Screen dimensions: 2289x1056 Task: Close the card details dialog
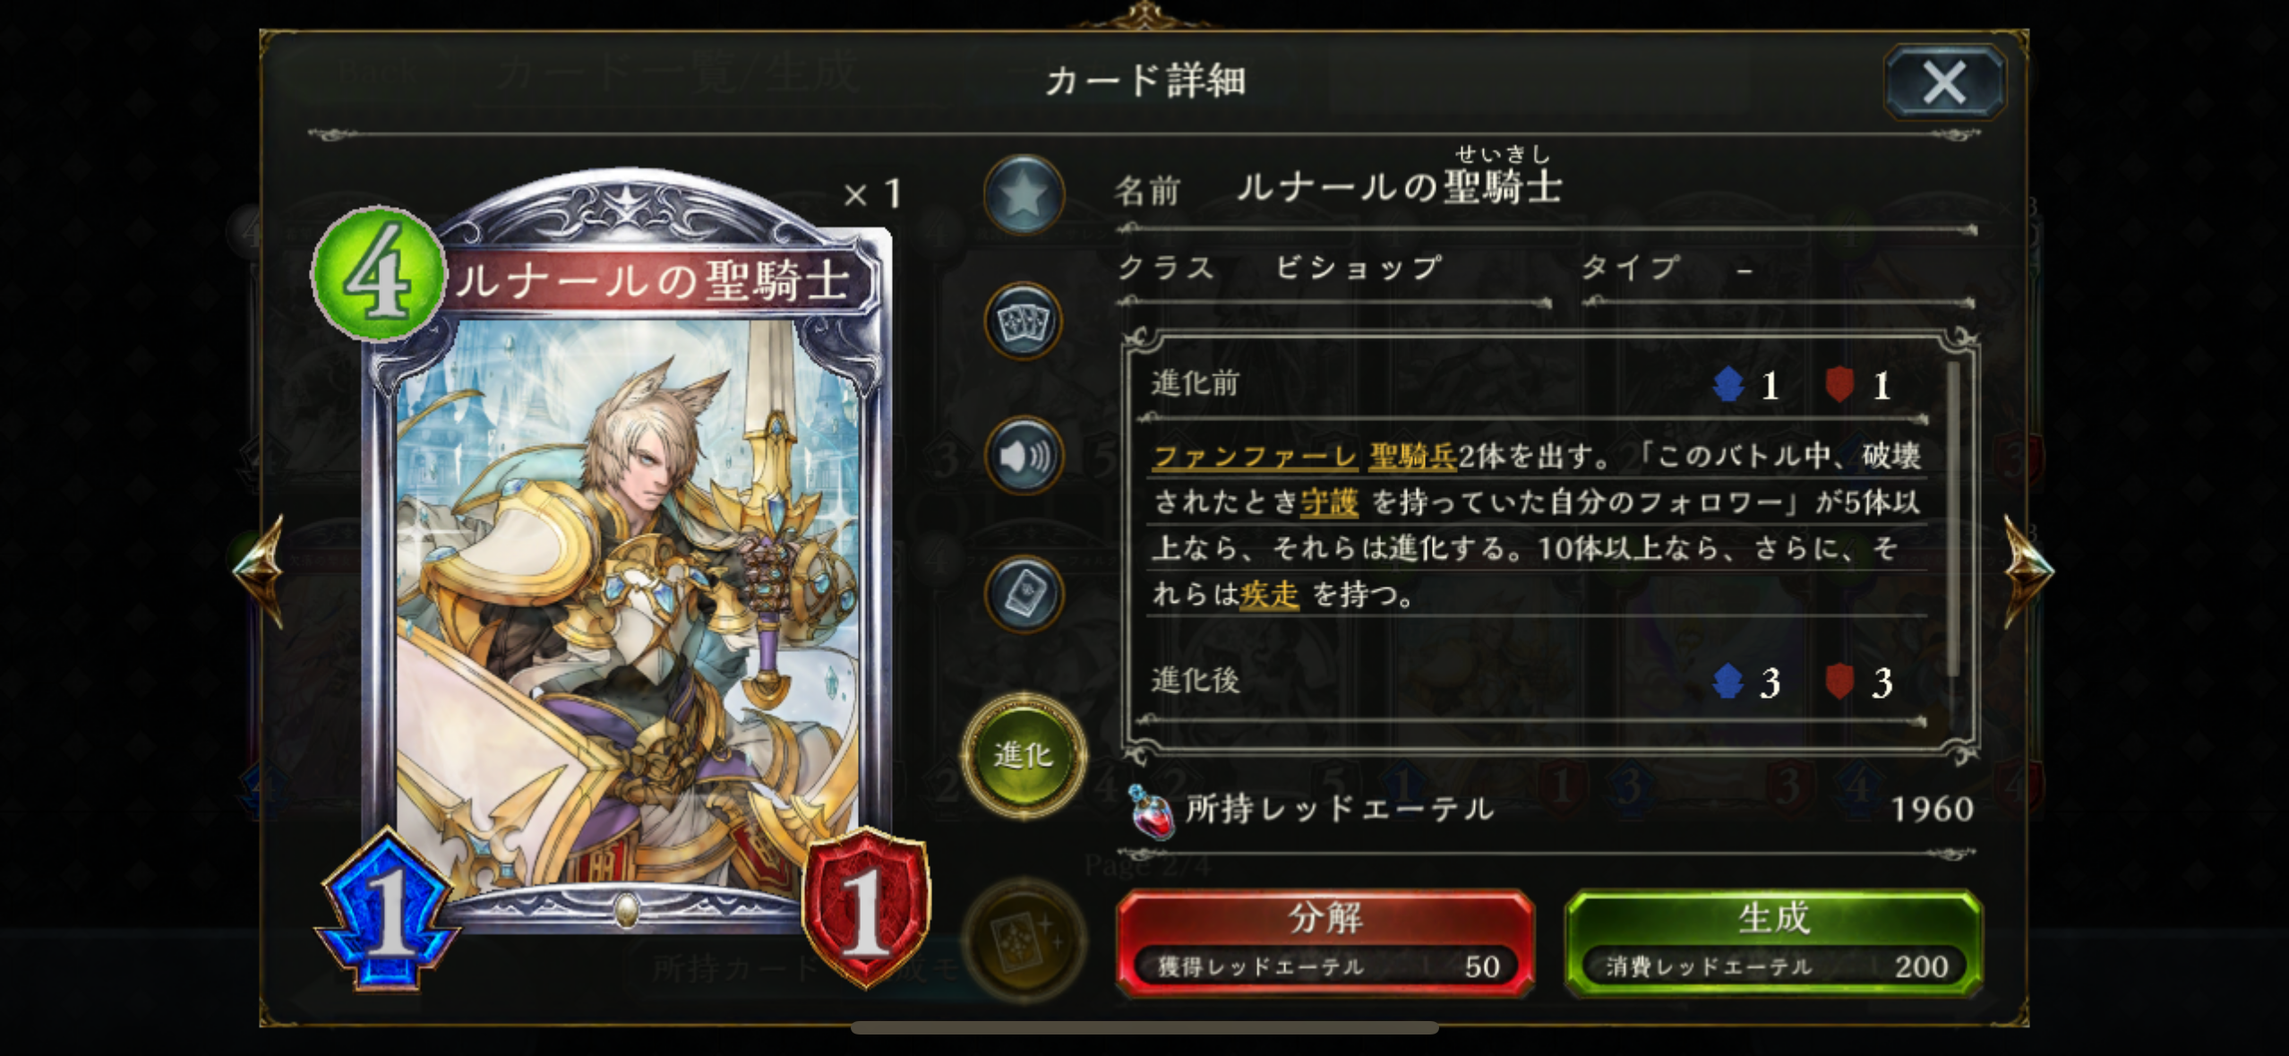click(1944, 82)
